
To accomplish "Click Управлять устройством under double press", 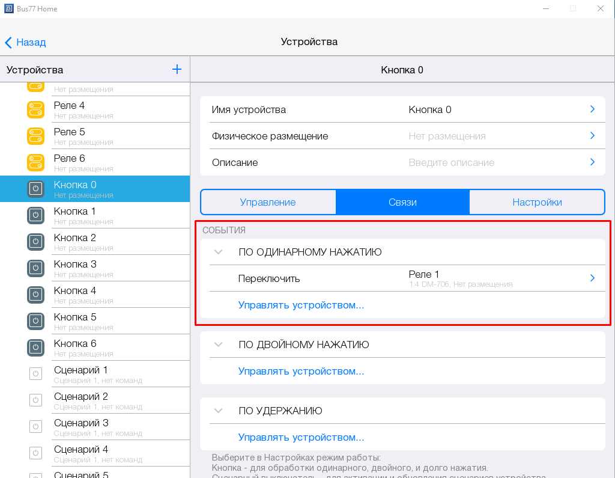I will click(301, 371).
